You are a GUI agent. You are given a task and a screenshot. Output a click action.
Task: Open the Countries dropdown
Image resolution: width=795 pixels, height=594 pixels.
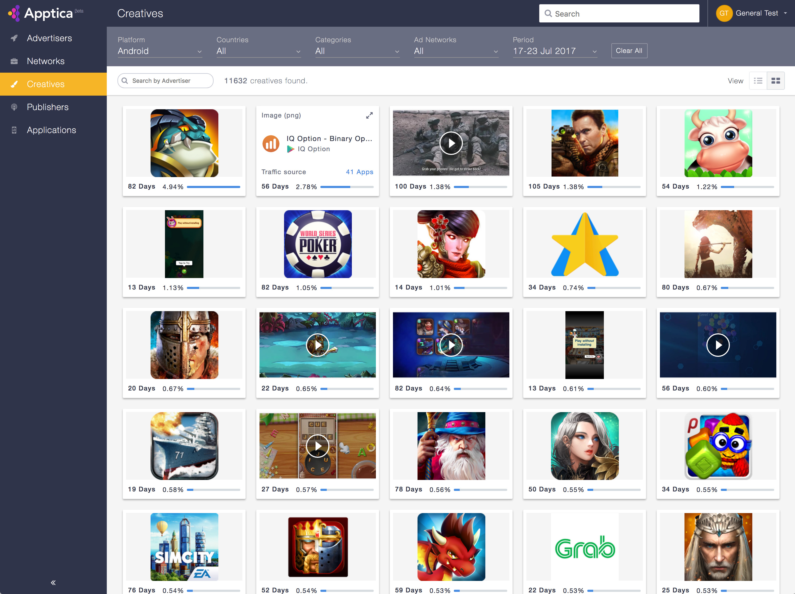pos(258,51)
